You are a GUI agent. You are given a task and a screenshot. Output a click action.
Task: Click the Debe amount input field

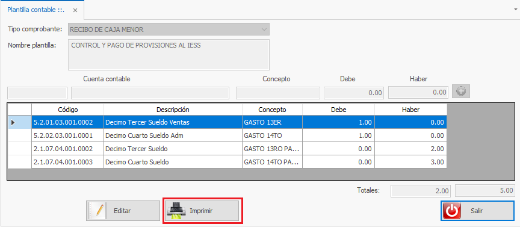click(x=354, y=93)
